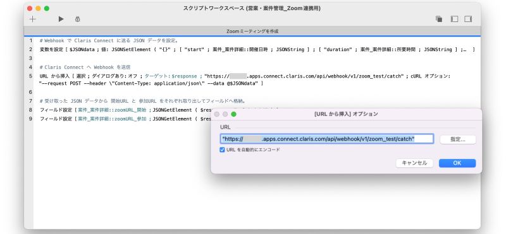The image size is (506, 234).
Task: Click the duplicate windows toolbar icon
Action: pos(439,19)
